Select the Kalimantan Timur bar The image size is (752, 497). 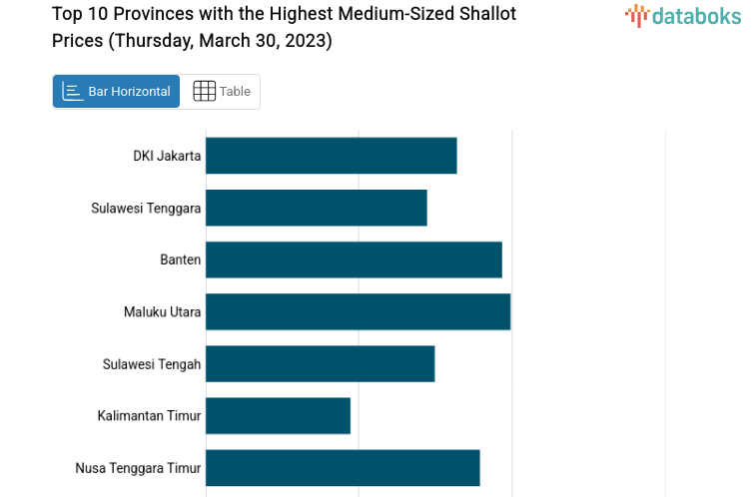pyautogui.click(x=278, y=415)
